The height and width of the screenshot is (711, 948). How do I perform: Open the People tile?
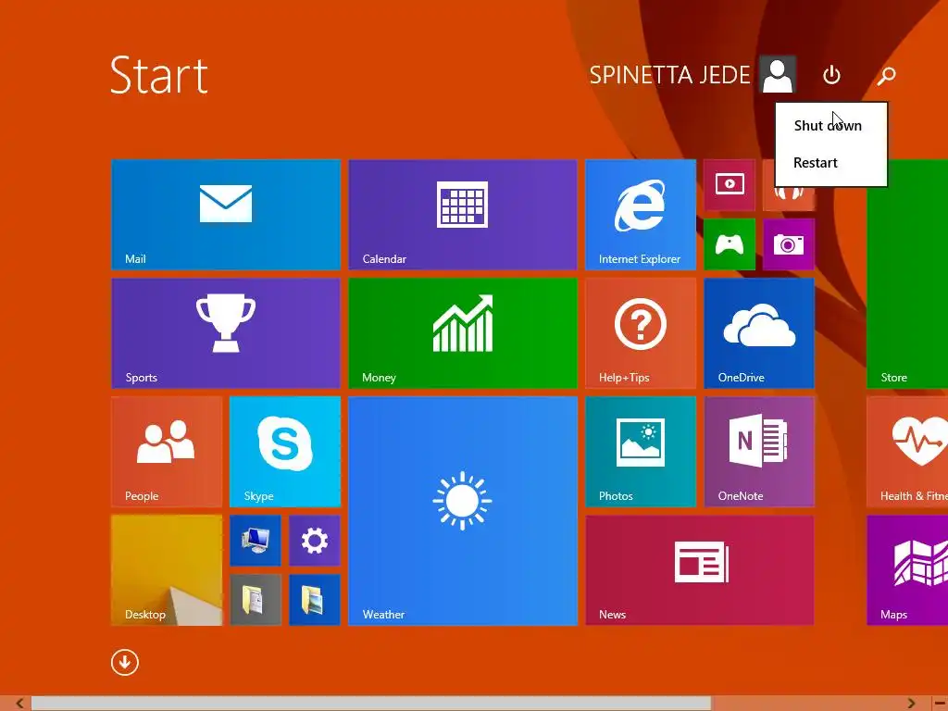point(167,452)
